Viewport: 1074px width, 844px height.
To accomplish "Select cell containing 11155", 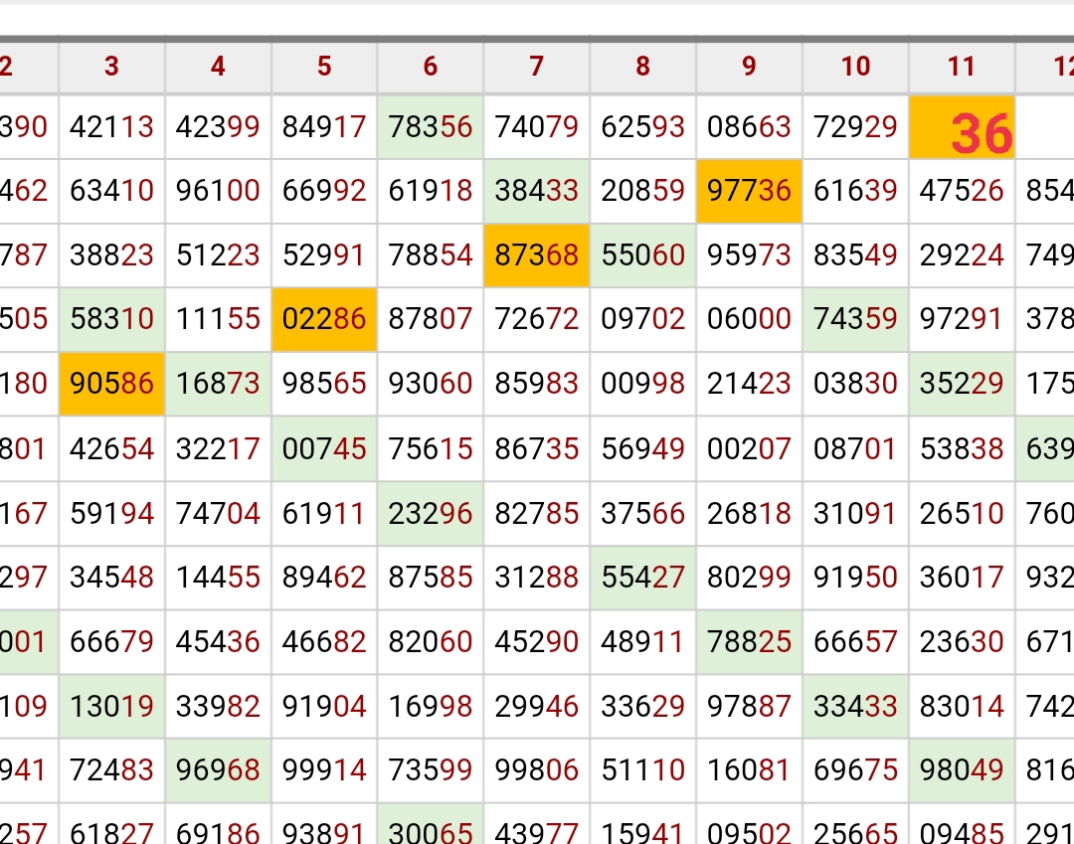I will (x=218, y=319).
